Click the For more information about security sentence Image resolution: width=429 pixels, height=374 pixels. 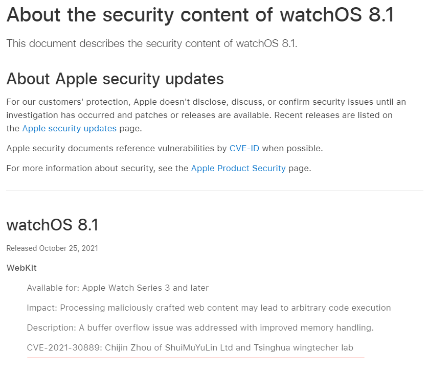tap(159, 169)
